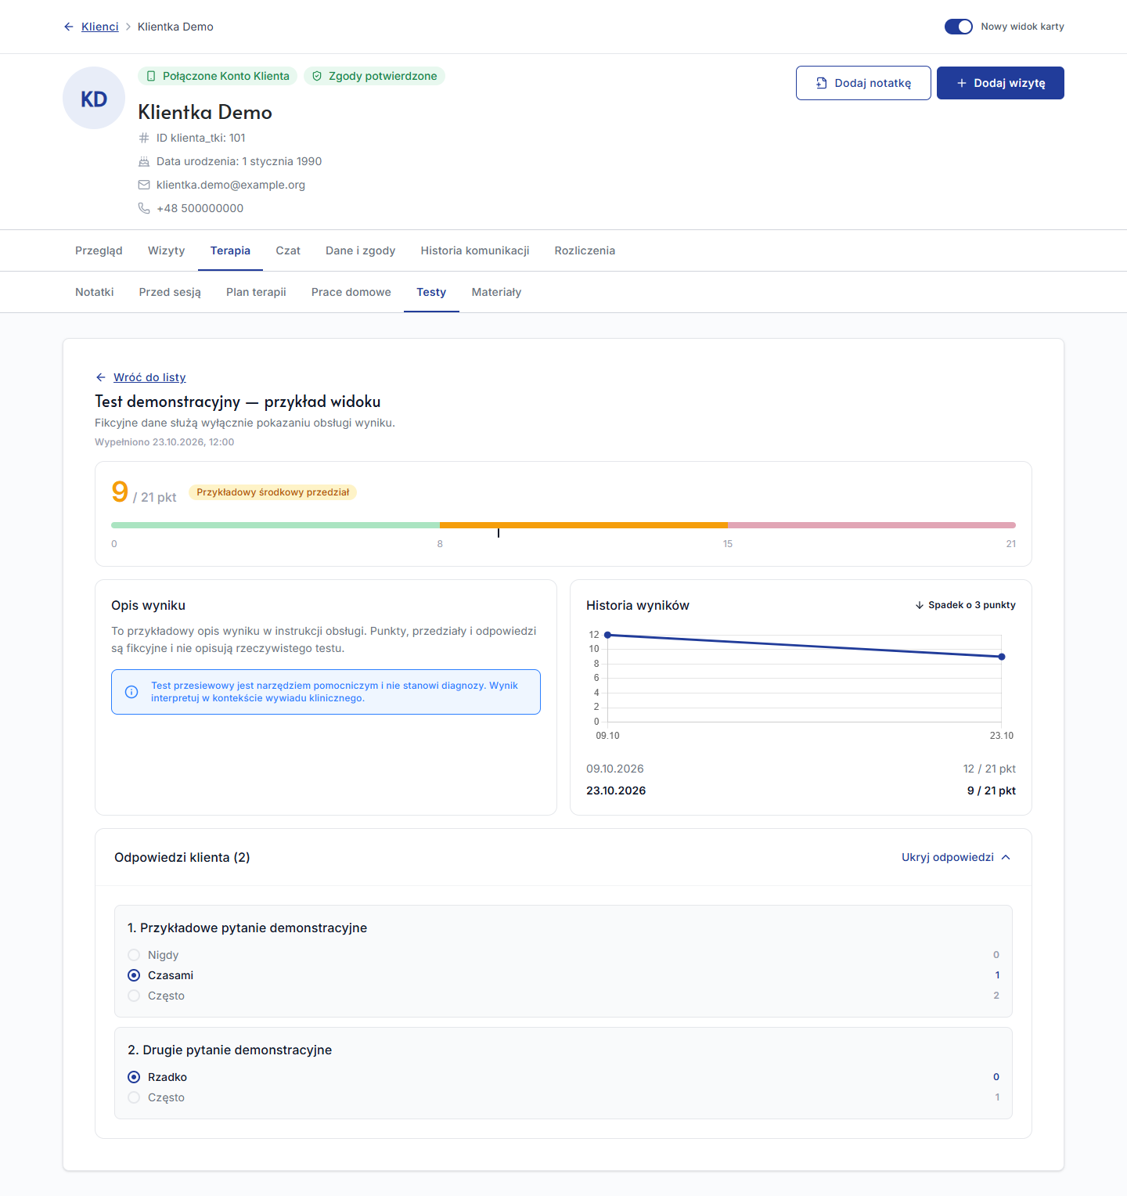This screenshot has height=1196, width=1127.
Task: Open the Czat tab
Action: click(x=288, y=250)
